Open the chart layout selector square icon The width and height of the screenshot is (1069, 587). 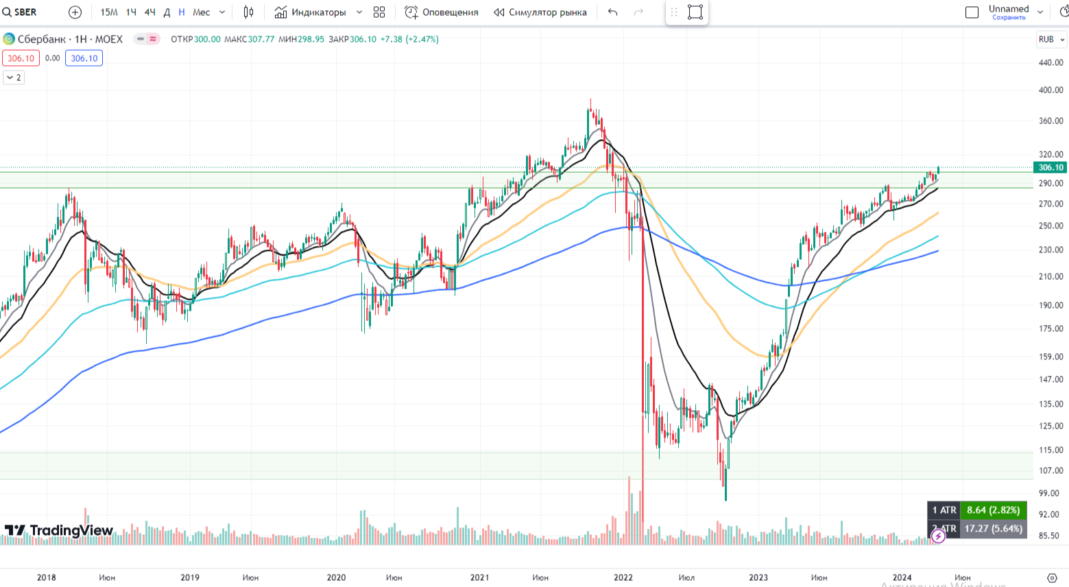coord(972,12)
